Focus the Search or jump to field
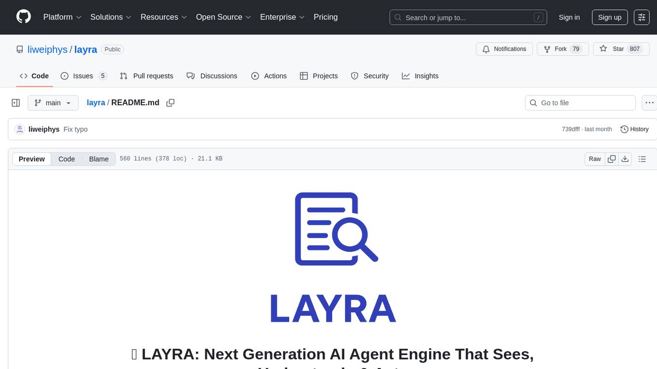This screenshot has width=657, height=369. tap(468, 17)
